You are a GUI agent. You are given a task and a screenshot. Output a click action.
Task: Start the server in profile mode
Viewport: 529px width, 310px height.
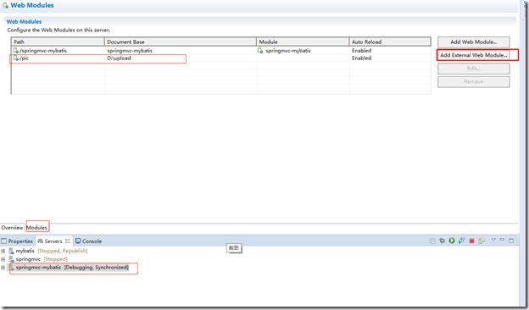[x=461, y=241]
